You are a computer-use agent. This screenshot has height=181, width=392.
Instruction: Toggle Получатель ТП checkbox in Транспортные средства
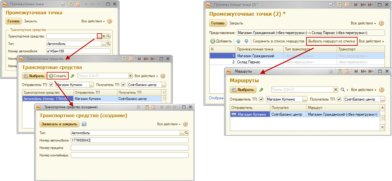[x=123, y=85]
